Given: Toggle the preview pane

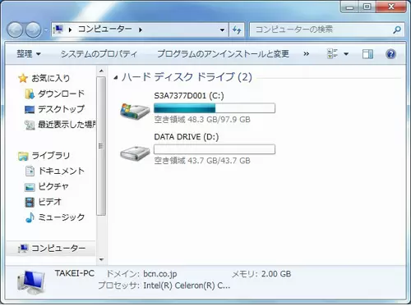Looking at the screenshot, I should click(x=367, y=54).
